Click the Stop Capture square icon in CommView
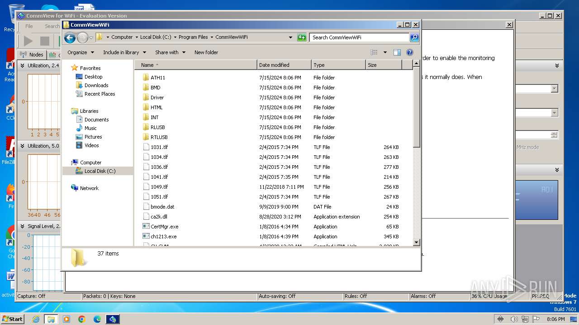The width and height of the screenshot is (579, 325). [x=45, y=41]
